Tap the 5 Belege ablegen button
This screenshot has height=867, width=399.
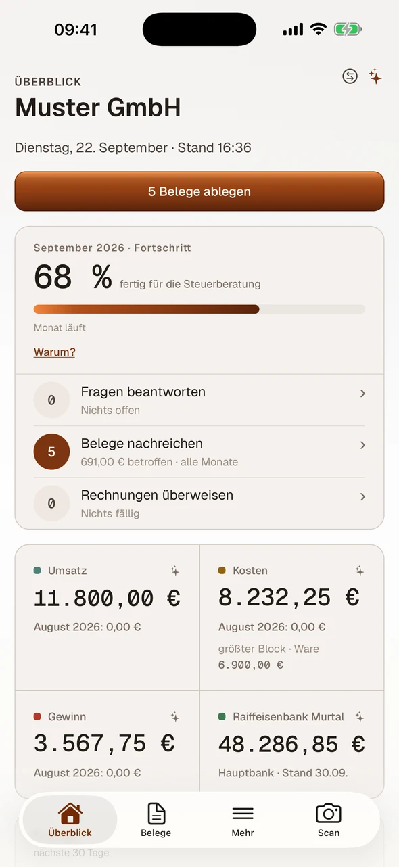pyautogui.click(x=199, y=191)
